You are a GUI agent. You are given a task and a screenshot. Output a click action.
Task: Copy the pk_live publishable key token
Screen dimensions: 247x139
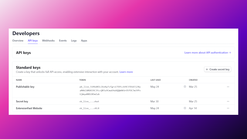[110, 90]
